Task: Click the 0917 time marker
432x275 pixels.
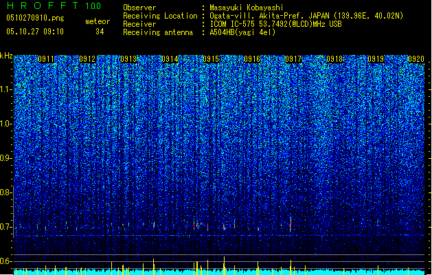Action: 293,59
